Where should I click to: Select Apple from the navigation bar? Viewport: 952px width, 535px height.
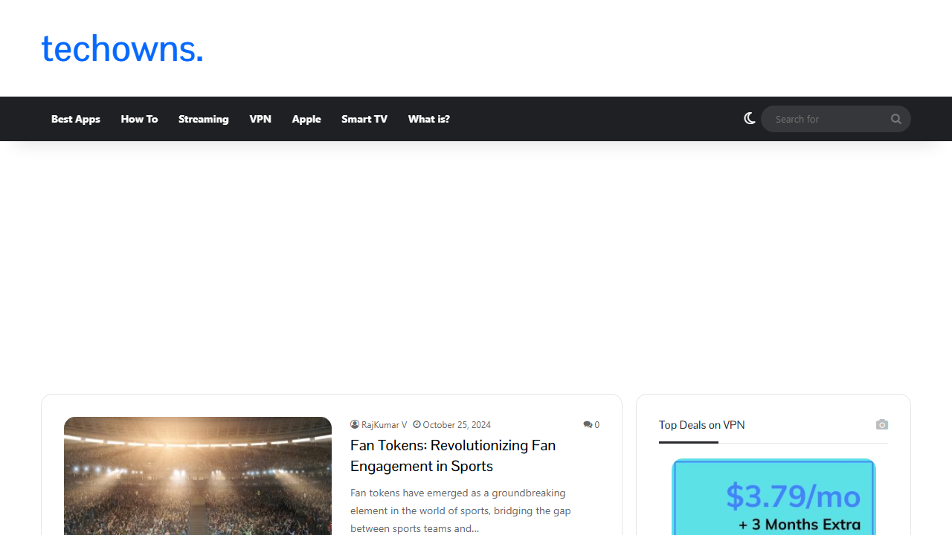[306, 119]
